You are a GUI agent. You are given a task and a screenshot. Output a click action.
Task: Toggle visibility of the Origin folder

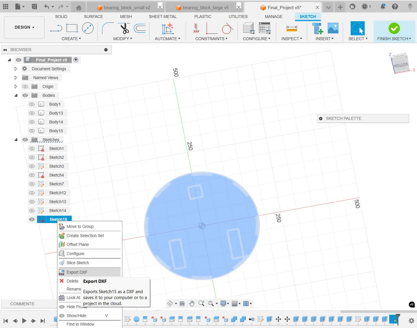[25, 86]
